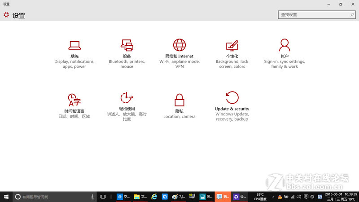
Task: Click the Cortana microphone icon
Action: [x=92, y=197]
